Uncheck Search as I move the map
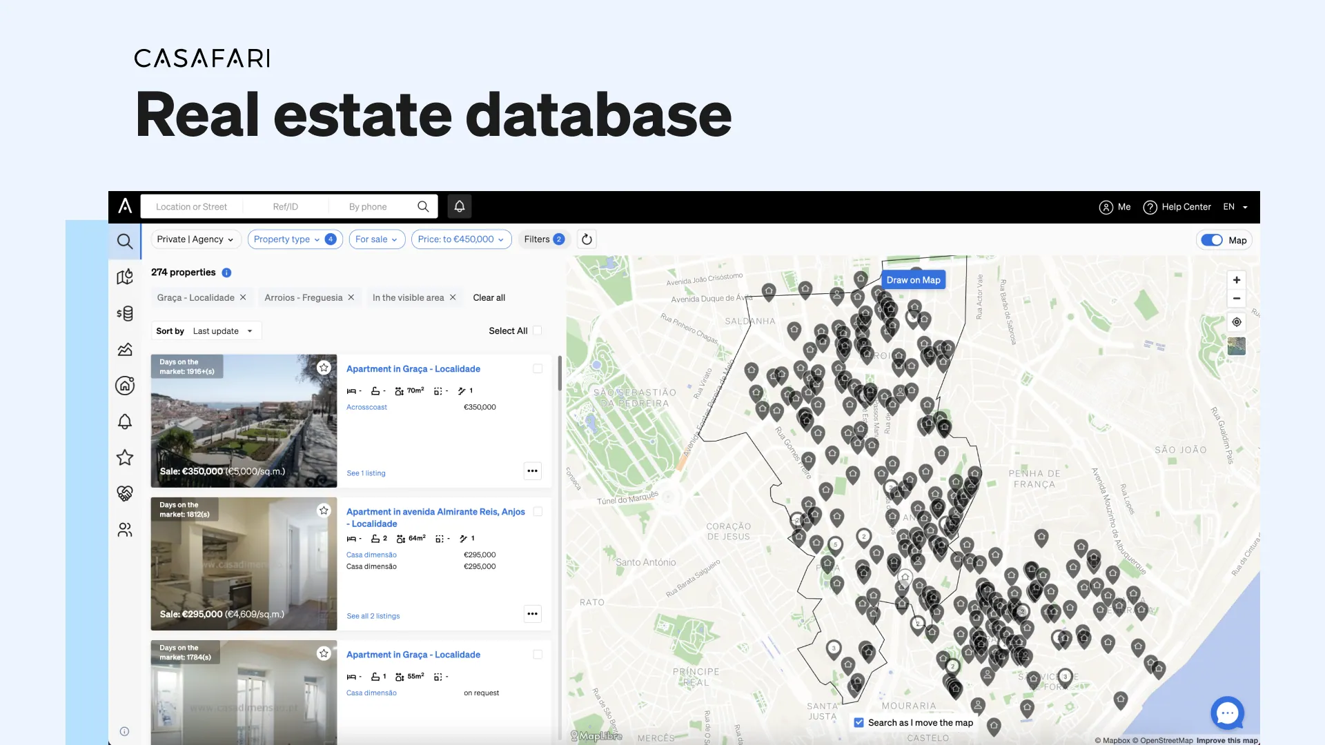Viewport: 1325px width, 745px height. coord(858,723)
